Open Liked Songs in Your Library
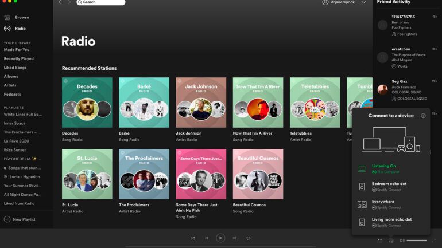Screen dimensions: 442x248 click(15, 68)
